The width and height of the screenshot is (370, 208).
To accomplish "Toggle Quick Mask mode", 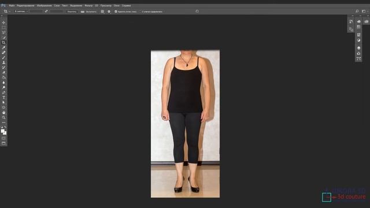I will pyautogui.click(x=3, y=139).
